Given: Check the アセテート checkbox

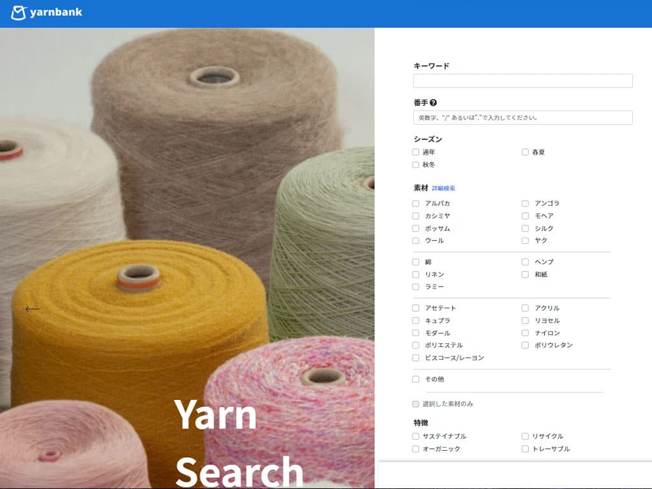Looking at the screenshot, I should pyautogui.click(x=415, y=308).
